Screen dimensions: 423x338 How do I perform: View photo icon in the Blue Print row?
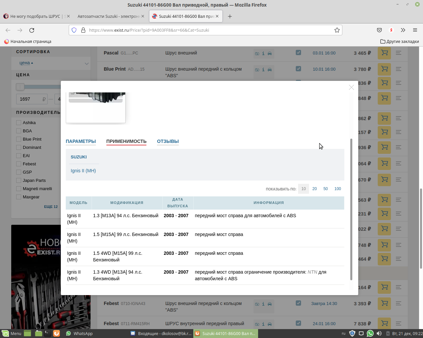pos(257,70)
